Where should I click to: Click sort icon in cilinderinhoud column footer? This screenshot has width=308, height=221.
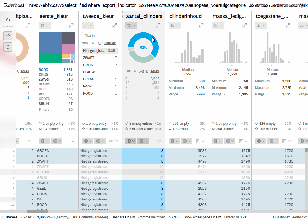pos(197,141)
